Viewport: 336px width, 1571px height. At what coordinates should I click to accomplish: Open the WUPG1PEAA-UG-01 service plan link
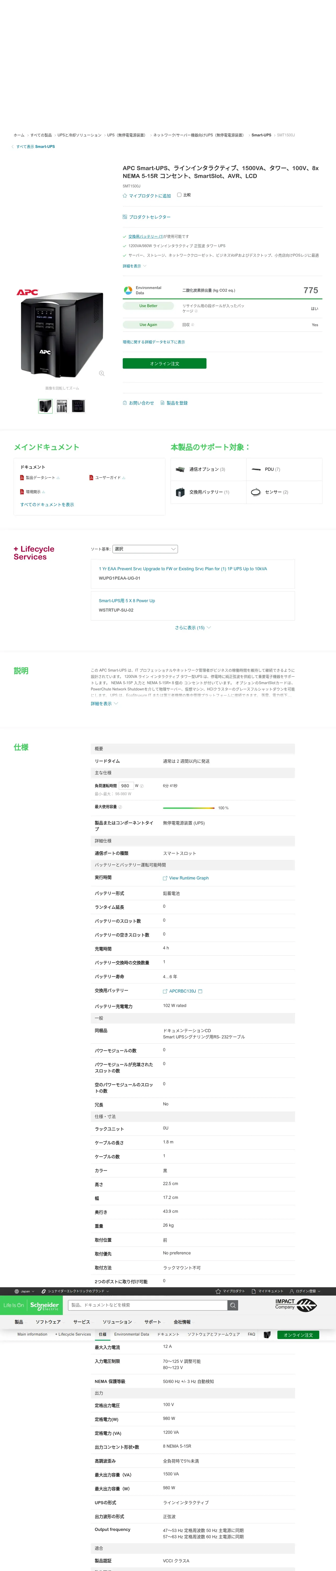182,569
